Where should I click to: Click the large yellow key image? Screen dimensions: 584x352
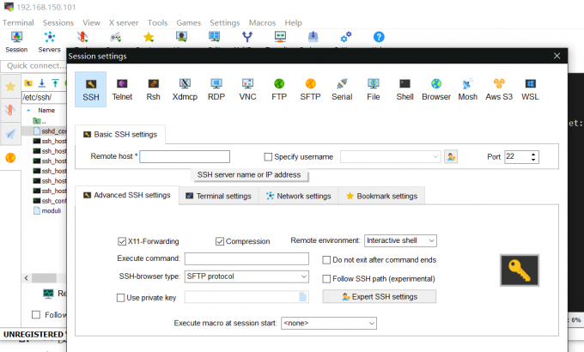(x=520, y=270)
